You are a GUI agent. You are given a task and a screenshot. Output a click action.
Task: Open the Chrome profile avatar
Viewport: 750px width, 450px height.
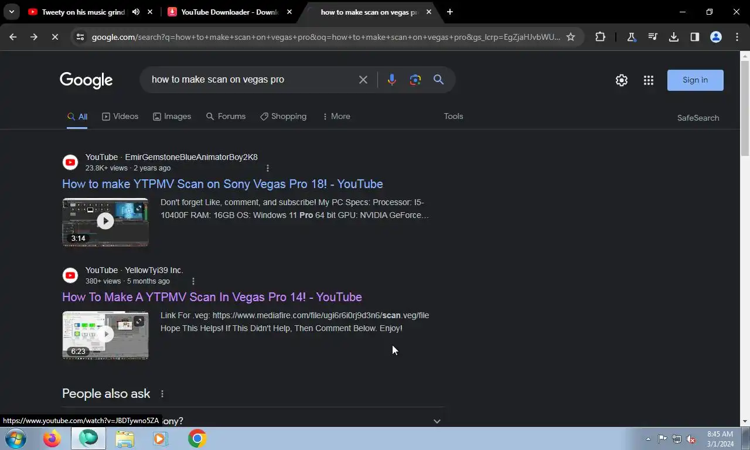coord(716,37)
